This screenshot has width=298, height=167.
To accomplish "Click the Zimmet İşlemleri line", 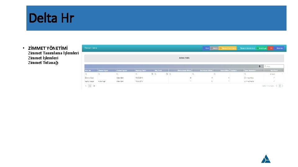I will [43, 58].
